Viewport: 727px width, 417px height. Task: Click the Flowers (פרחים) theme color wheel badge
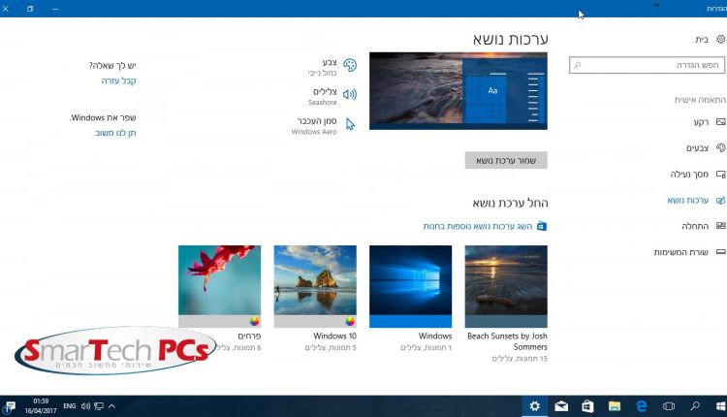pyautogui.click(x=255, y=321)
